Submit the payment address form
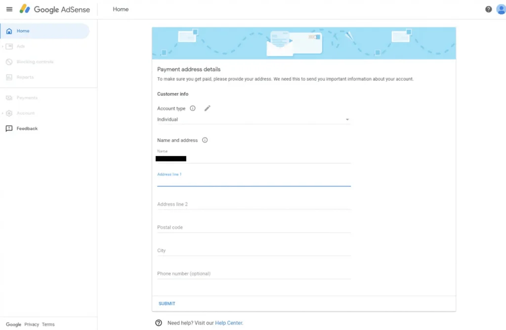506x330 pixels. [167, 303]
